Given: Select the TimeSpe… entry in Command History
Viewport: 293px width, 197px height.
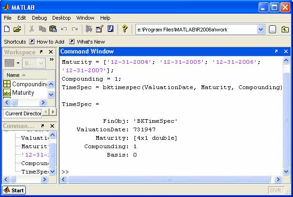Looking at the screenshot, I should (35, 172).
